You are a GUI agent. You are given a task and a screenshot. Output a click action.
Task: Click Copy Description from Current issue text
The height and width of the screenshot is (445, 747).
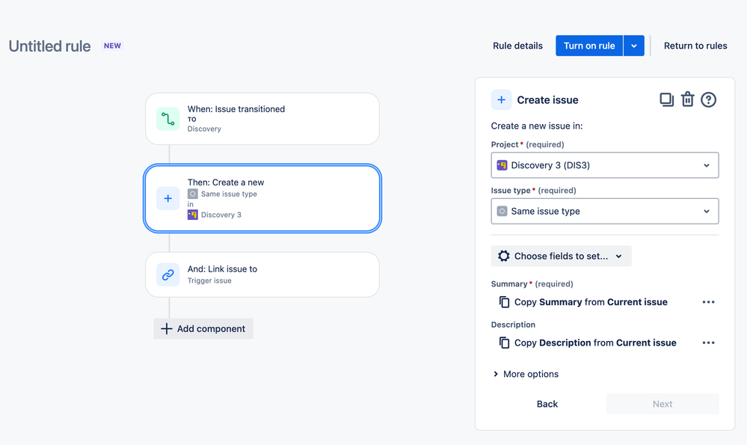[595, 343]
